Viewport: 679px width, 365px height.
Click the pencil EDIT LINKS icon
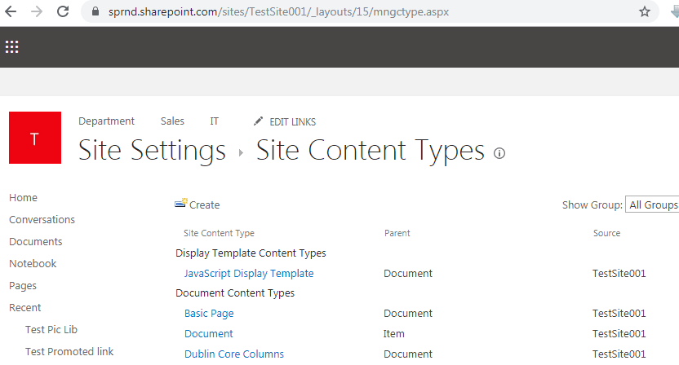[x=258, y=121]
